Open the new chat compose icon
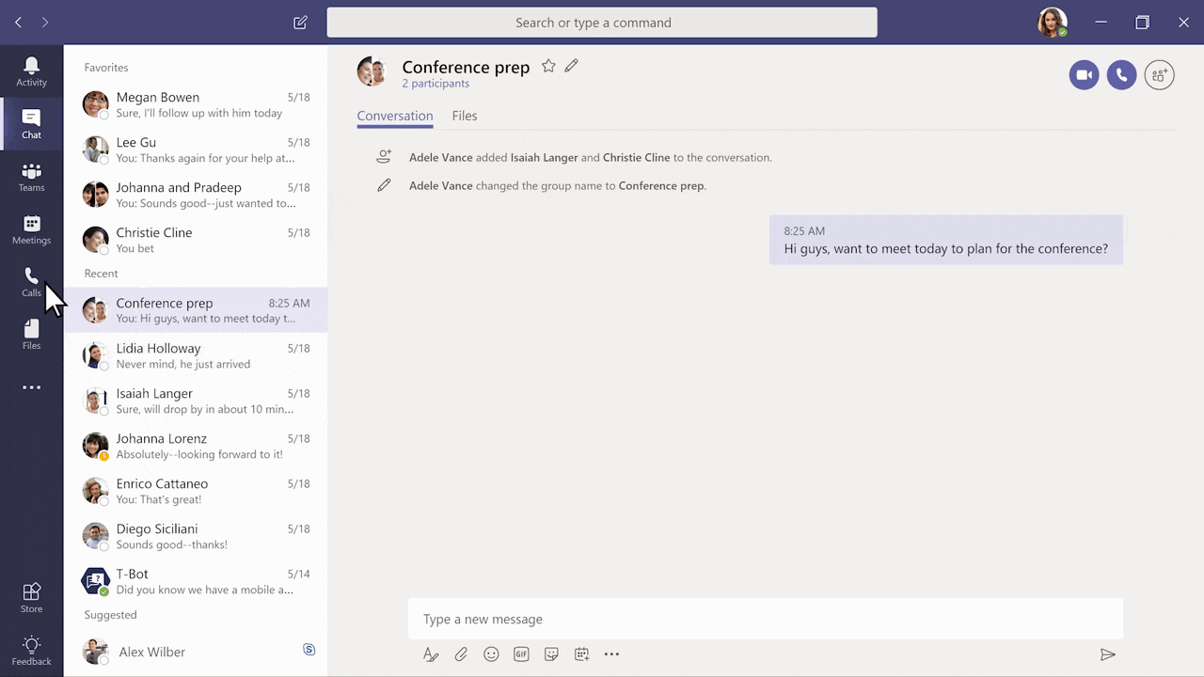Screen dimensions: 1204x677 pyautogui.click(x=300, y=23)
